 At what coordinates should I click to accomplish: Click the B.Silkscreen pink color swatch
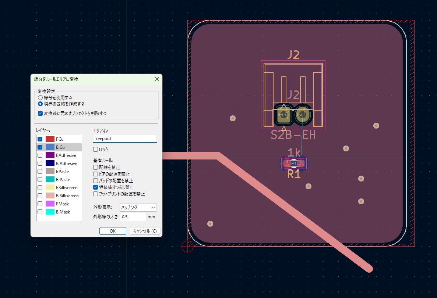pos(50,195)
